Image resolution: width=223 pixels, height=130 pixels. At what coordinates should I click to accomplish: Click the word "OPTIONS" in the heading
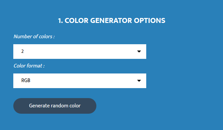[150, 21]
